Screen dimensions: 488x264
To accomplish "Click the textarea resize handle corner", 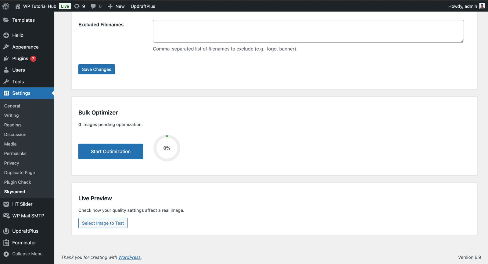I will point(462,40).
